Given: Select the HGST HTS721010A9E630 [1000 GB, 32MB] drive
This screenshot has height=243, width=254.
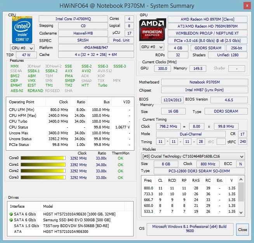Looking at the screenshot, I should point(70,214).
